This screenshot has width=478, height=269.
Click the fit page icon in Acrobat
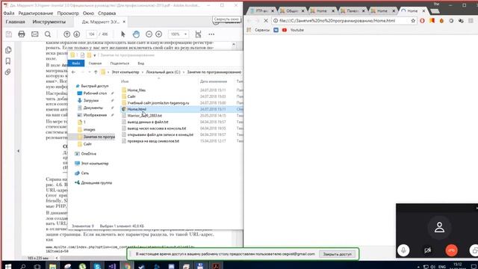[x=198, y=34]
